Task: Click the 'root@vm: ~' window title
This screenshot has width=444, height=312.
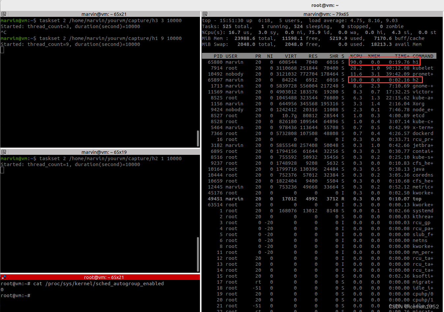Action: [x=325, y=5]
